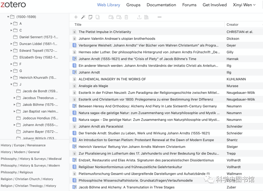This screenshot has height=191, width=263.
Task: Collapse the (1500-1599) collection
Action: click(x=8, y=17)
